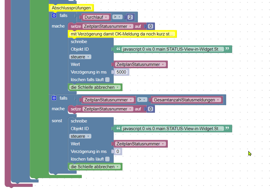Screen dimensions: 270x189
Task: Open the steuere dropdown in the sonst schreibe block
Action: 80,136
